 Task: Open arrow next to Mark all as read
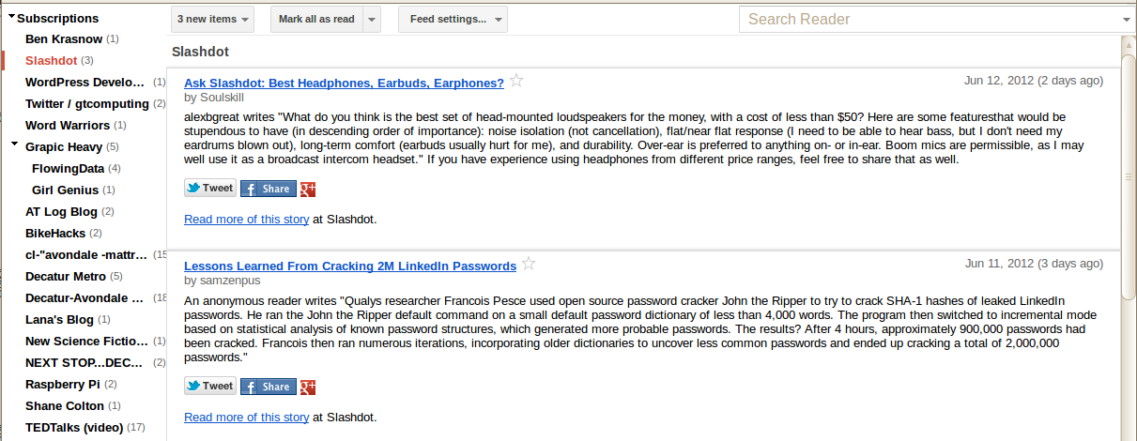(372, 19)
